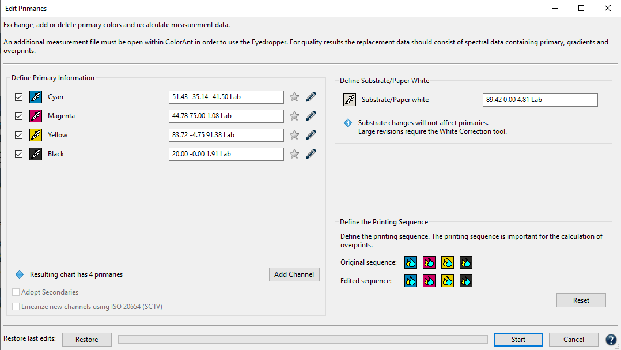The image size is (621, 350).
Task: Click the Restore last edits button
Action: click(x=86, y=340)
